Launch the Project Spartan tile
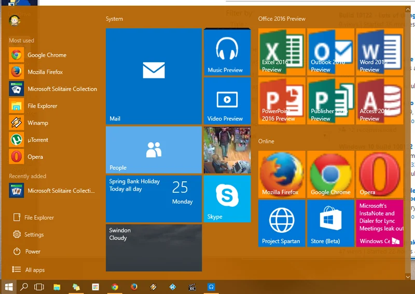 click(282, 223)
